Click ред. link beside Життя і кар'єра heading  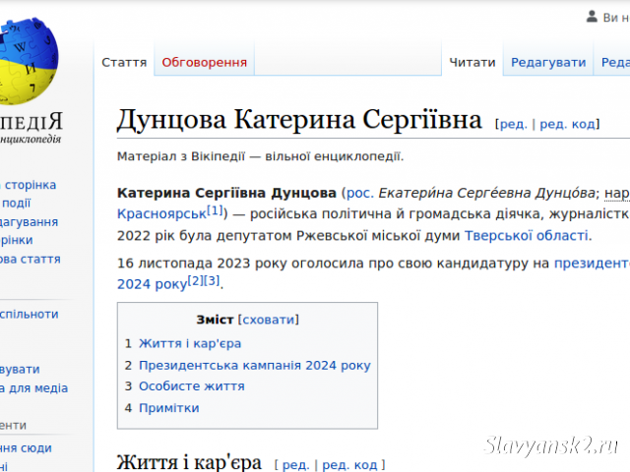tap(295, 465)
